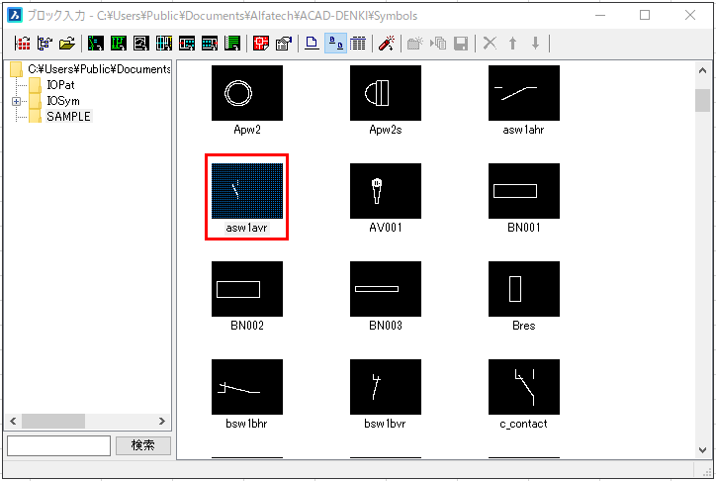Click the search text input field
This screenshot has height=481, width=716.
coord(59,445)
